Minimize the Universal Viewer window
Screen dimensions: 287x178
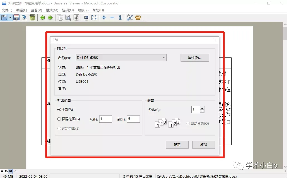click(x=256, y=3)
